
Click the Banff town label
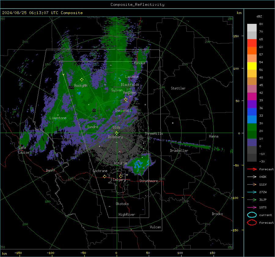[50, 170]
